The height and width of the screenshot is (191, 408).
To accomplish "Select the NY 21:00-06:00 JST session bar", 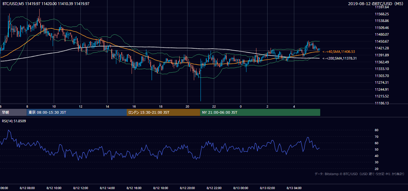I will point(260,112).
